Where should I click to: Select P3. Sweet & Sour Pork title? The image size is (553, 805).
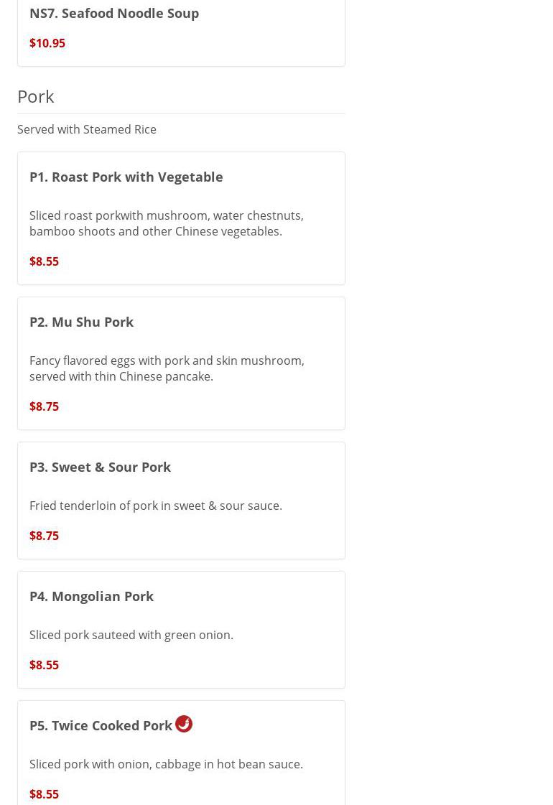tap(101, 467)
